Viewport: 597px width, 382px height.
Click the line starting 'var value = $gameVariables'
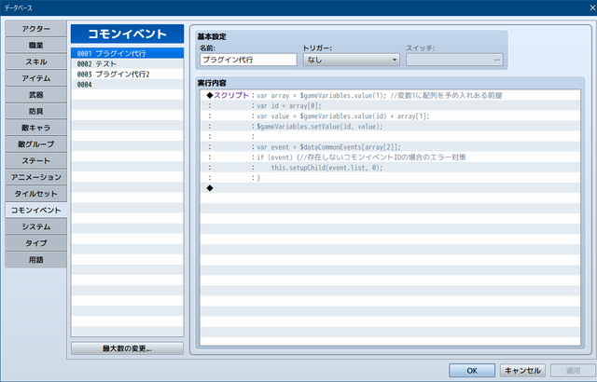pyautogui.click(x=390, y=116)
